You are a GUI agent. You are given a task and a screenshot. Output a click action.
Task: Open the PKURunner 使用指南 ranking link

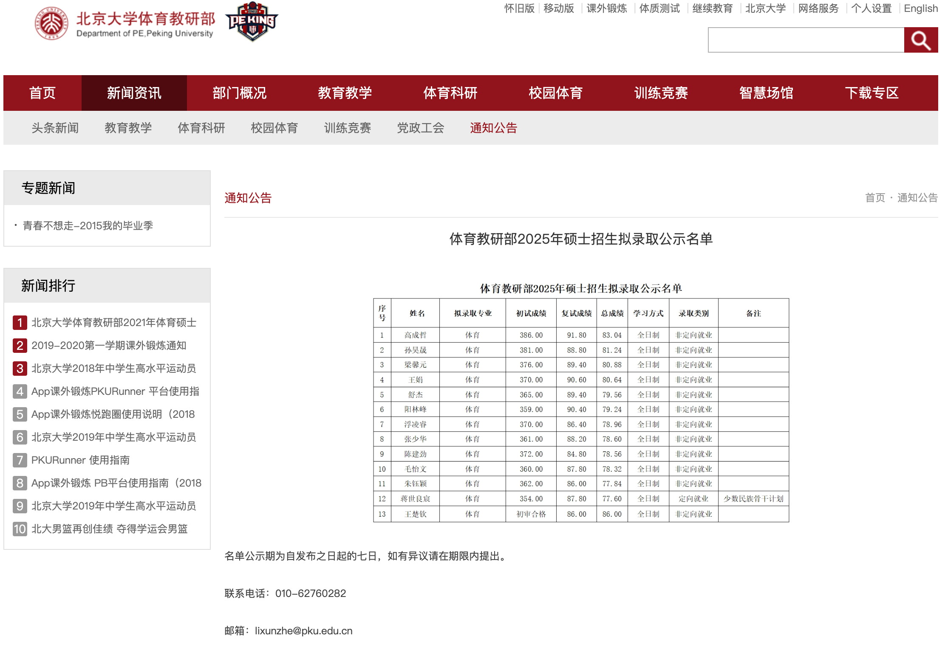pos(81,460)
